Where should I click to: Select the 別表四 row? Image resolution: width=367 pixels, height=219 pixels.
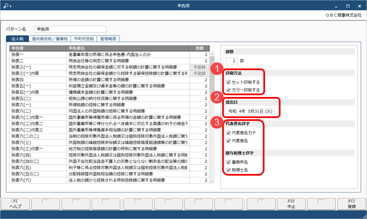pos(109,80)
